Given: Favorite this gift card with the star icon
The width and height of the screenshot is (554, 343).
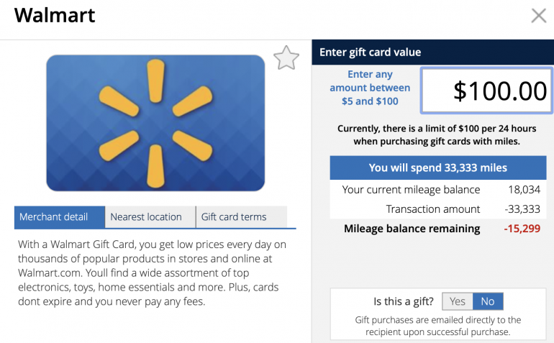Looking at the screenshot, I should pos(286,58).
